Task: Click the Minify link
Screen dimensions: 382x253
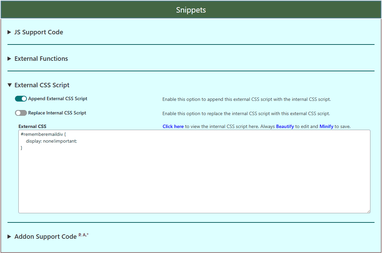Action: pyautogui.click(x=326, y=126)
